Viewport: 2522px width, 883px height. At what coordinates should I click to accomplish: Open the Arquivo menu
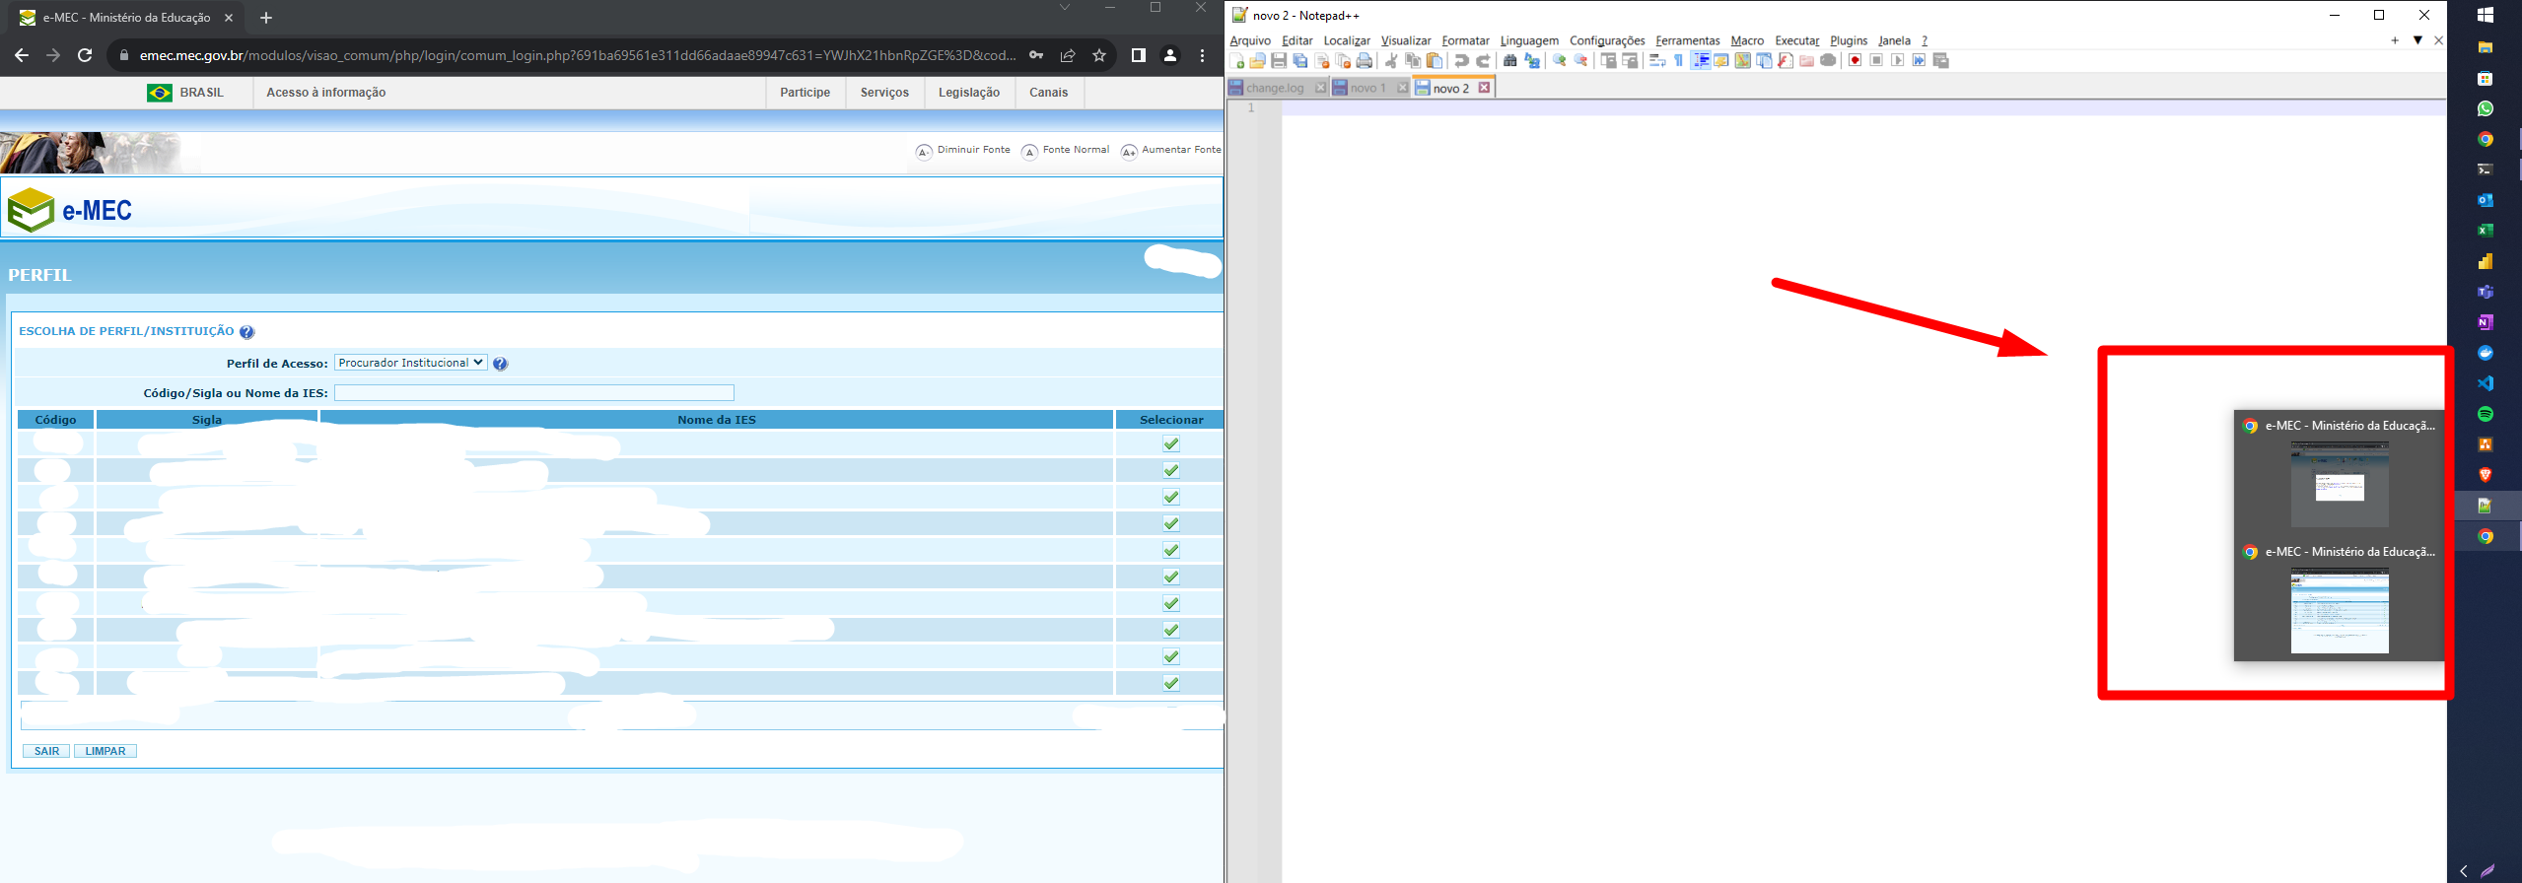coord(1250,40)
